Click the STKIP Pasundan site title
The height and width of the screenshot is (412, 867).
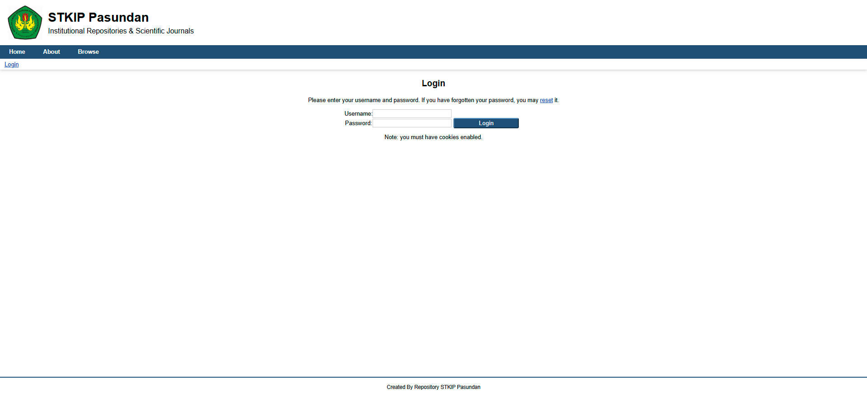tap(98, 17)
